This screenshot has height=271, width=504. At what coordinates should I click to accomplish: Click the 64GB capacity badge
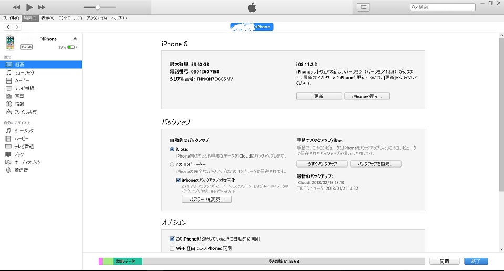26,47
